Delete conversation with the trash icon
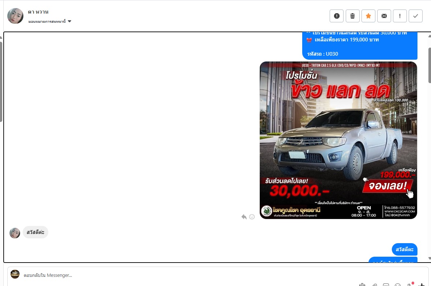The height and width of the screenshot is (286, 431). click(352, 16)
